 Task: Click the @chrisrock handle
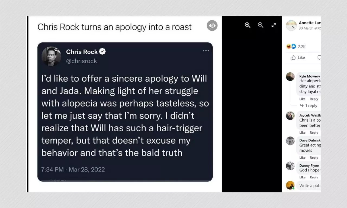(x=82, y=61)
